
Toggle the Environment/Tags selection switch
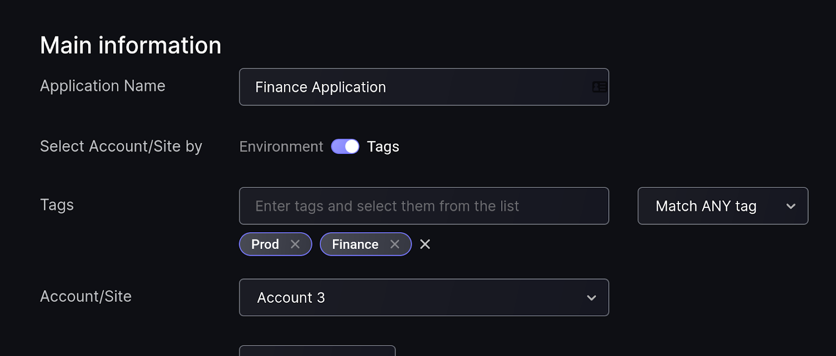[345, 147]
